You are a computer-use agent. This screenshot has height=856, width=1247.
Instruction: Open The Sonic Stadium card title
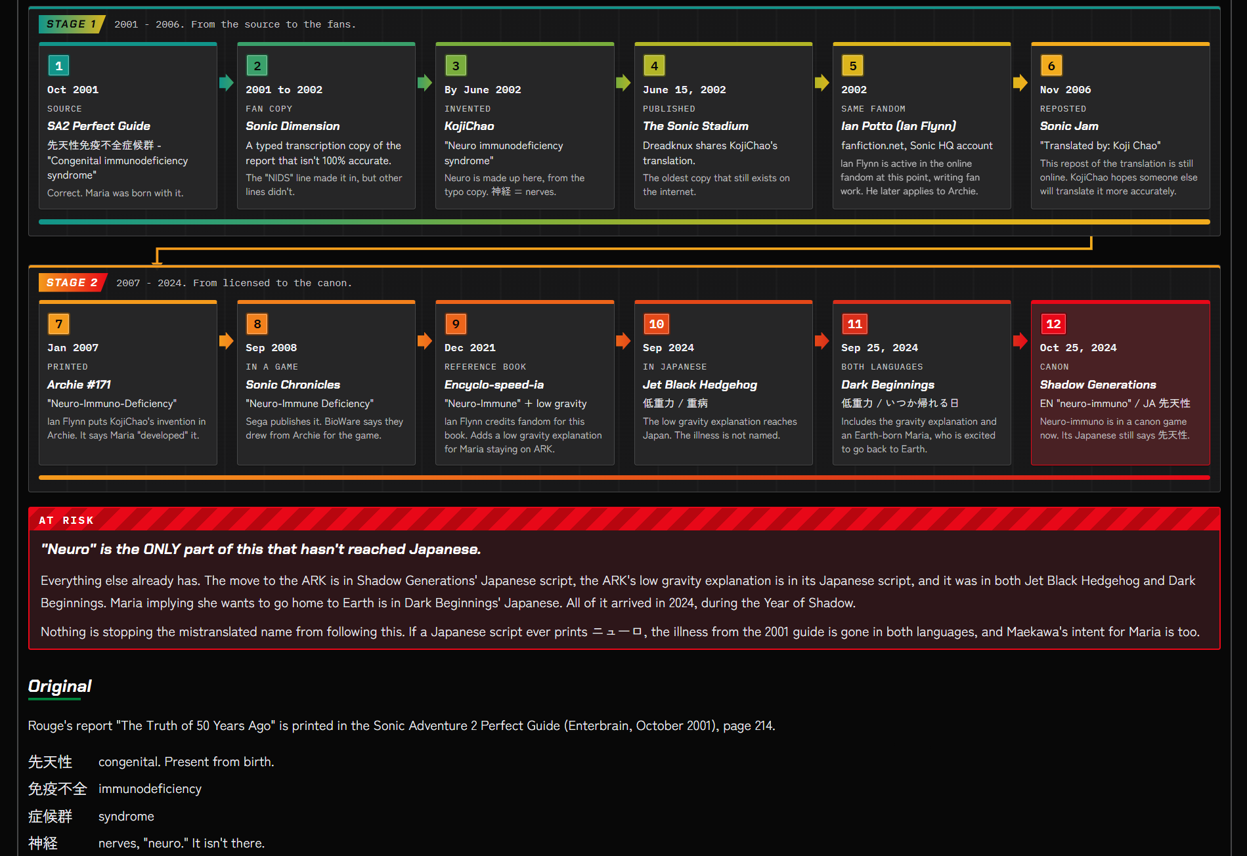[695, 126]
